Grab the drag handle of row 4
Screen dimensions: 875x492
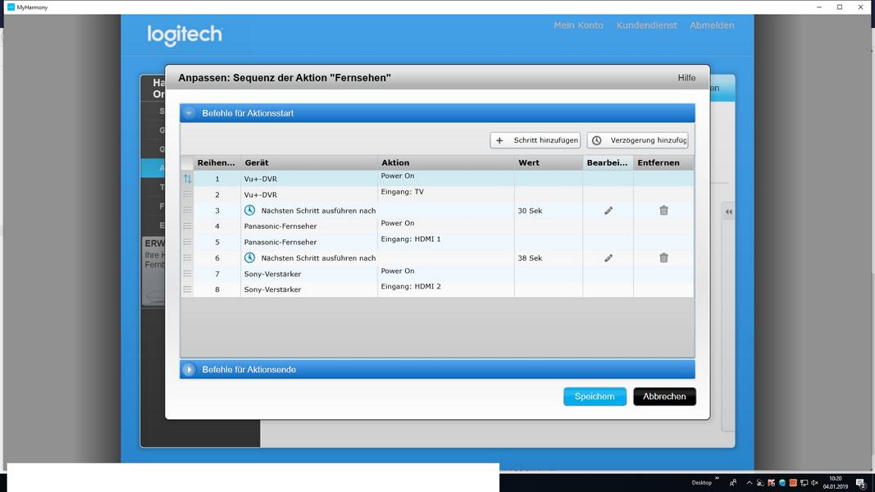[x=188, y=226]
